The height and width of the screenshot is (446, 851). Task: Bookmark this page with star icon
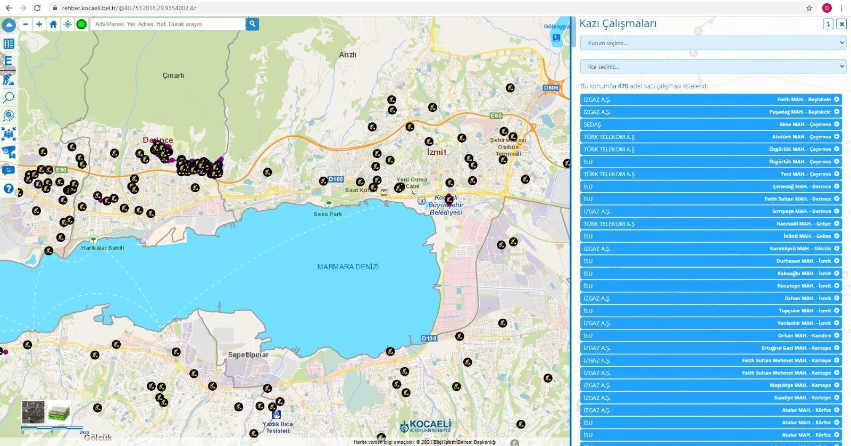pos(809,8)
